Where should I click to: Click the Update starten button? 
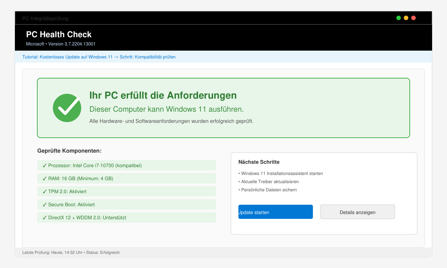coord(276,212)
